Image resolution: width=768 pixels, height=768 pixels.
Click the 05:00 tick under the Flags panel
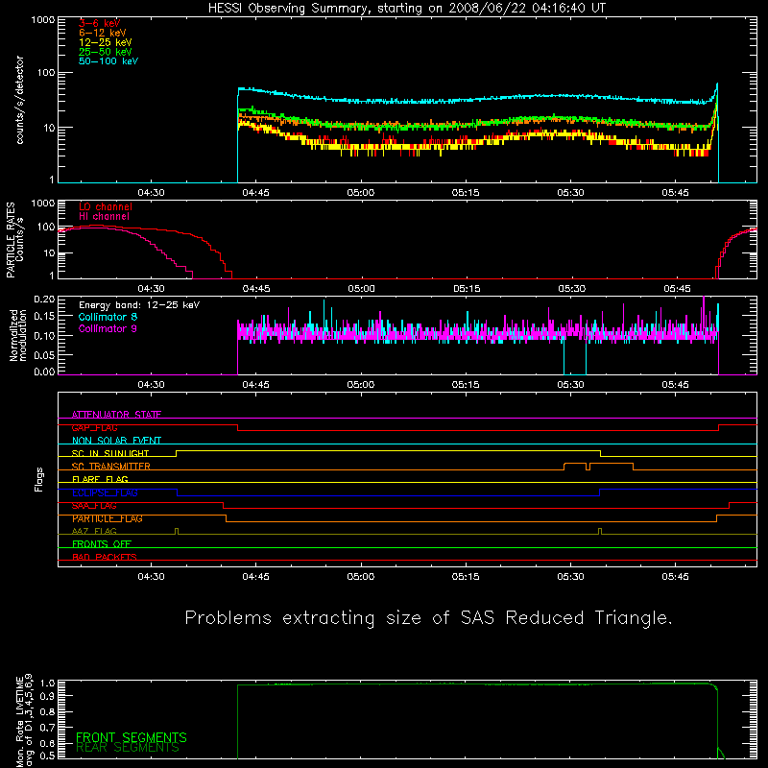(x=361, y=577)
